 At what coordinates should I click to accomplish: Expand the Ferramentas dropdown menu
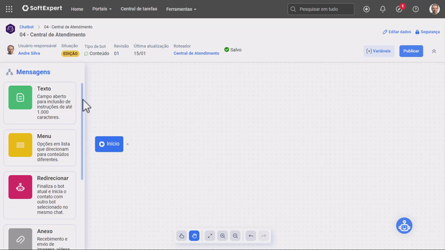point(181,9)
